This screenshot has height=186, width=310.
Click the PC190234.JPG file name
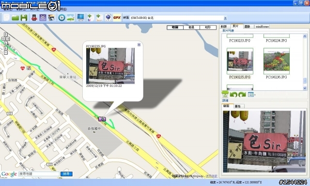point(277,41)
